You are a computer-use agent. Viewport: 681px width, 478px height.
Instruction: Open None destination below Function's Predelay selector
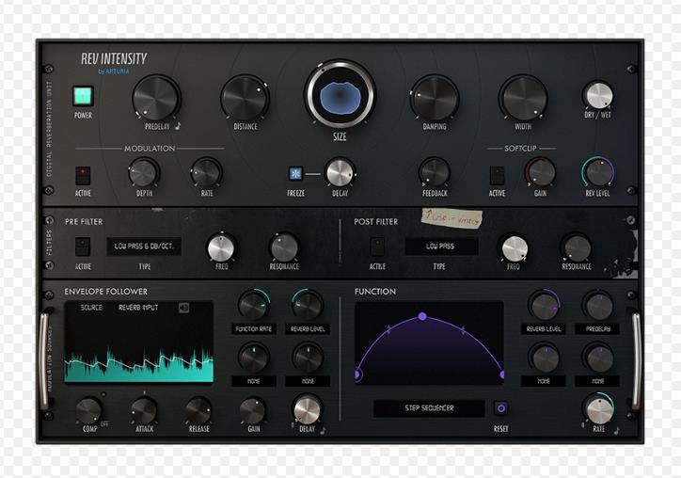point(597,381)
